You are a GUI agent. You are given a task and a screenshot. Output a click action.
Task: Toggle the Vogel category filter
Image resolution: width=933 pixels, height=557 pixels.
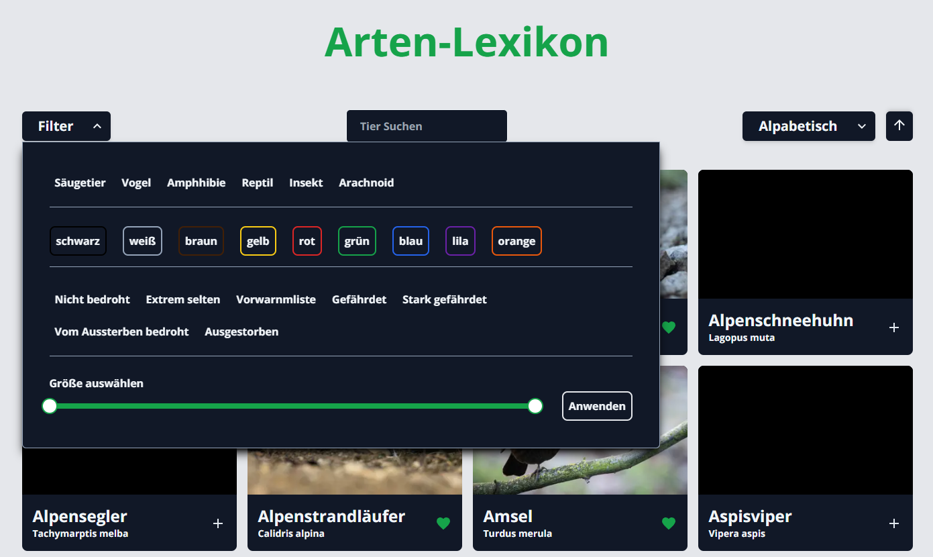click(136, 183)
